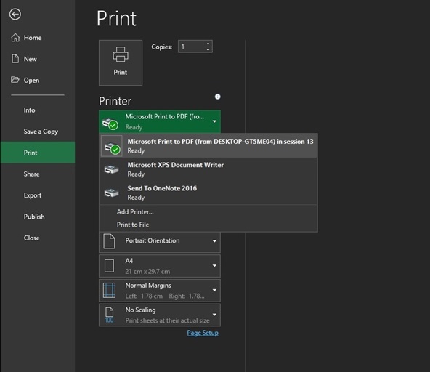Viewport: 430px width, 372px height.
Task: Click Microsoft XPS Document Writer printer icon
Action: (x=111, y=169)
